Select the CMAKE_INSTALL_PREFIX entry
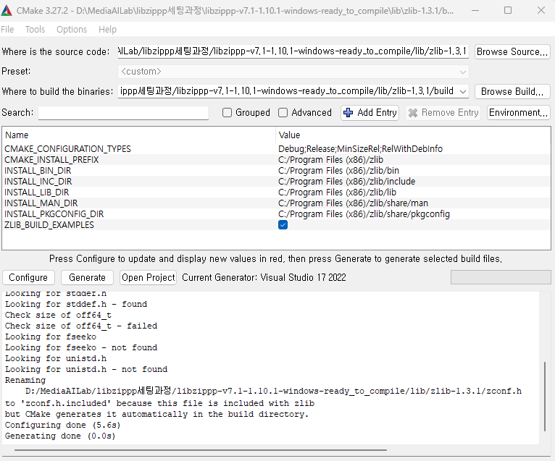This screenshot has width=555, height=461. click(x=51, y=160)
